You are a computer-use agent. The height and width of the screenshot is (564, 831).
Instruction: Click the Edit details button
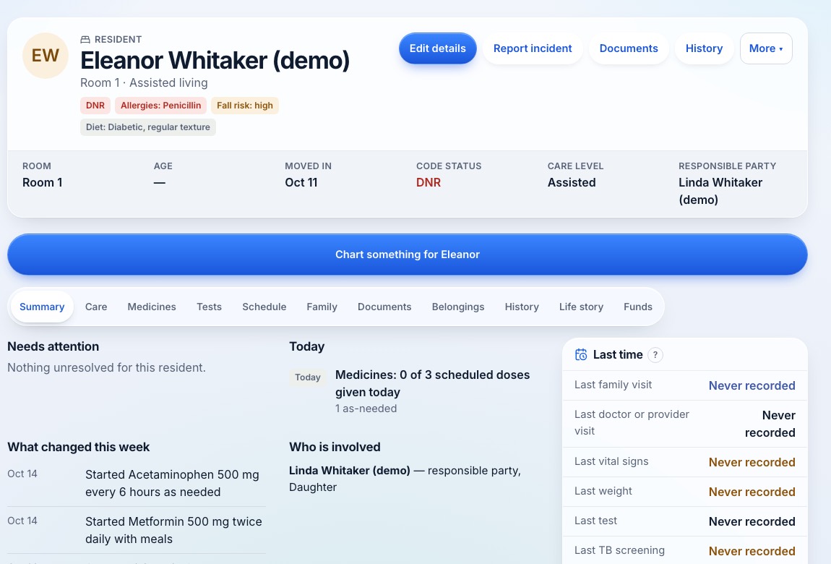click(x=438, y=48)
